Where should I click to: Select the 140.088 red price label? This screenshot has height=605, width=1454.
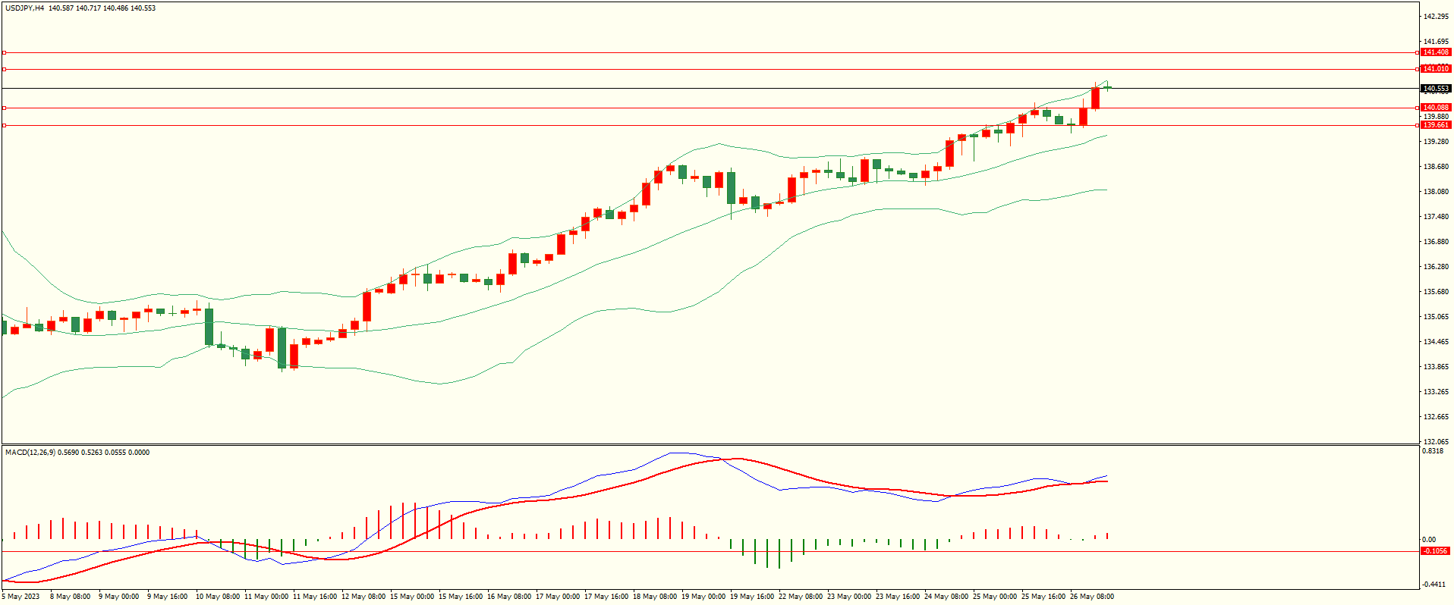click(1436, 108)
